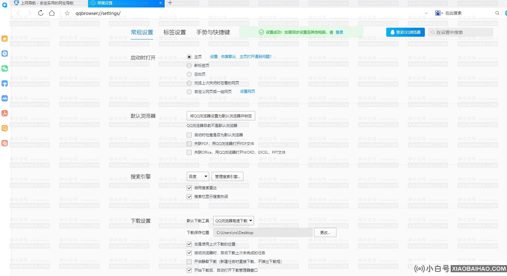This screenshot has height=276, width=507.
Task: Focus the 在设置中搜索 field
Action: tap(461, 32)
